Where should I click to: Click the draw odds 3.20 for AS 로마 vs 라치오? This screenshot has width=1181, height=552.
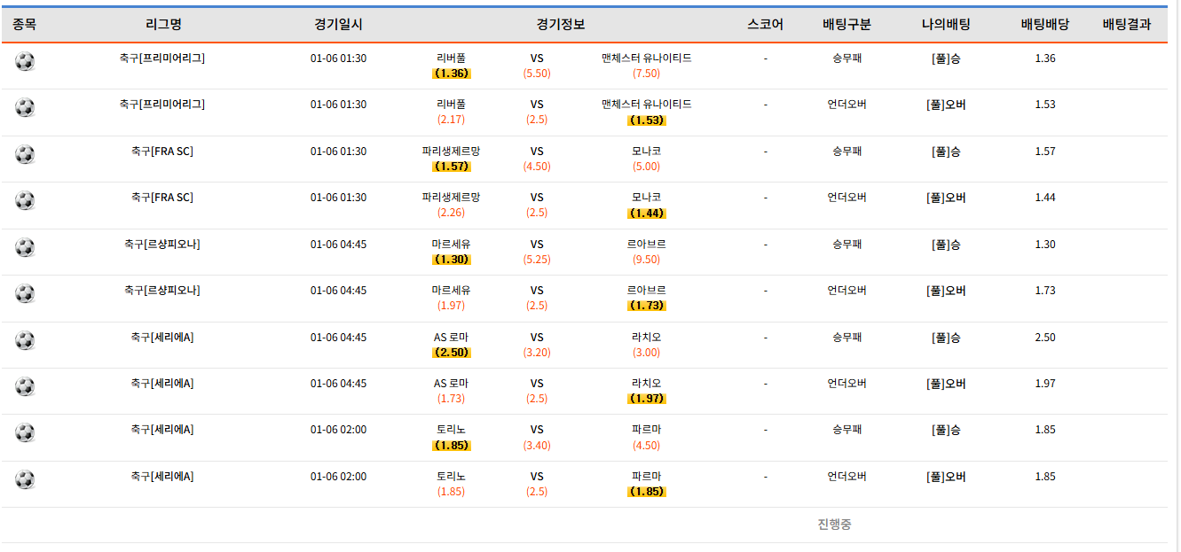pos(537,353)
